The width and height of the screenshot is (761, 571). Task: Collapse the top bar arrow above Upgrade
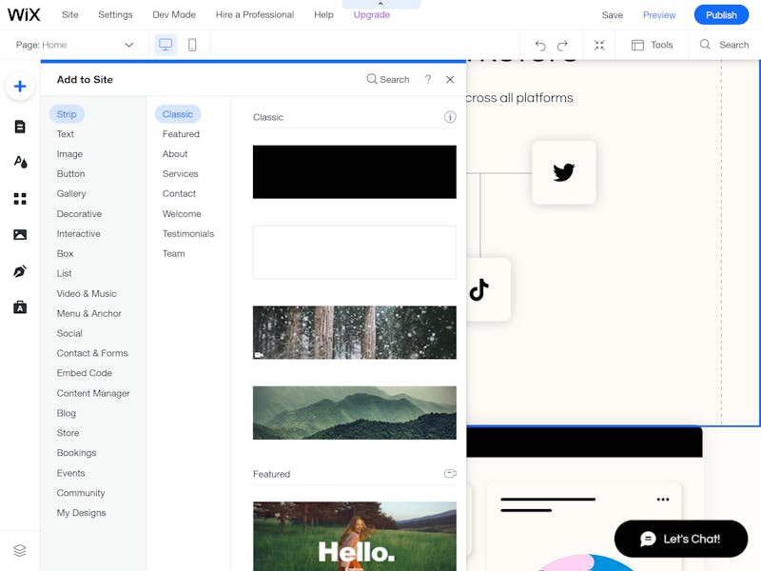381,4
